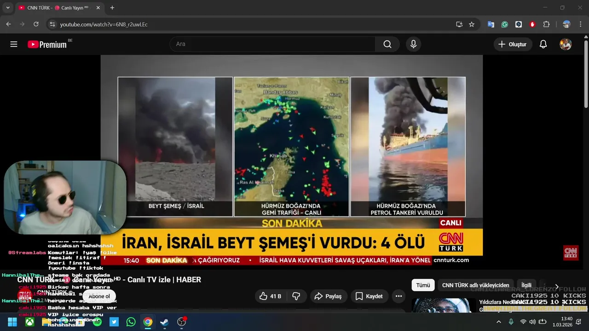
Task: Expand hidden system tray icons
Action: [x=498, y=322]
